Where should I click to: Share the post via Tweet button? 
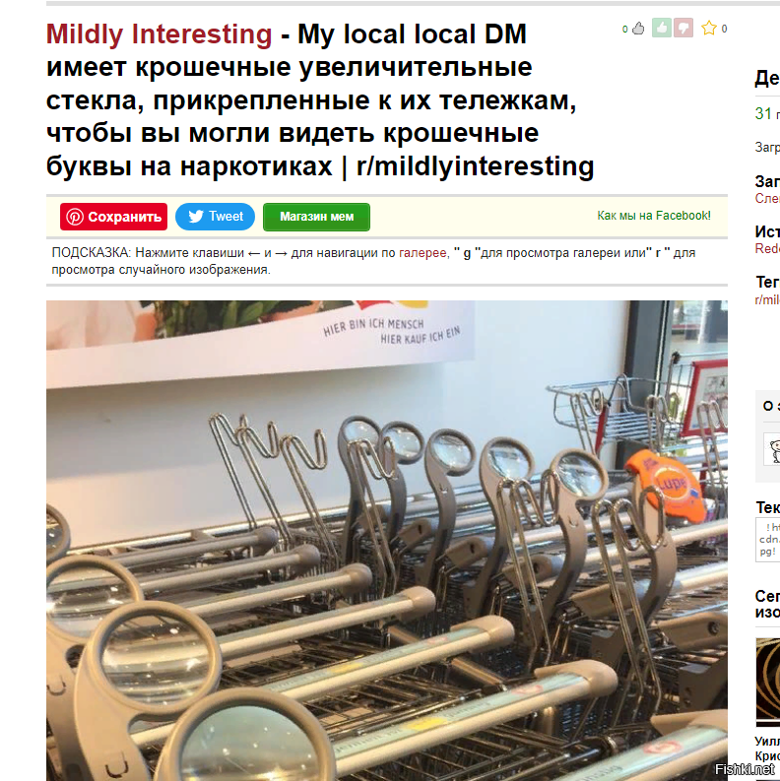pos(215,217)
